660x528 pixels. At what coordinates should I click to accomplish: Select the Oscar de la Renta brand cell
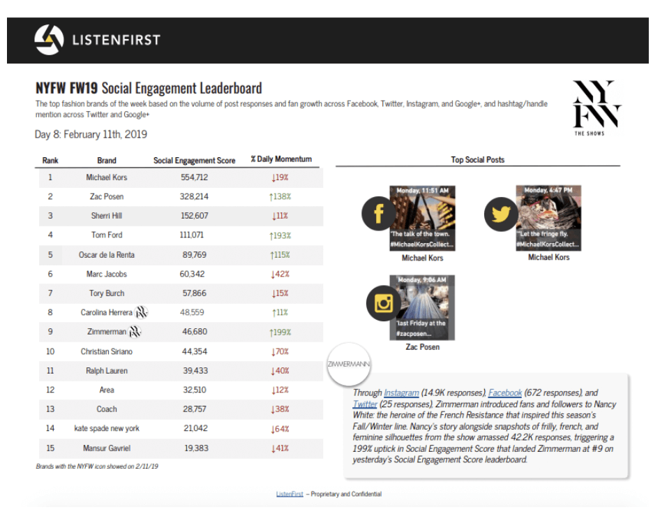pos(107,255)
